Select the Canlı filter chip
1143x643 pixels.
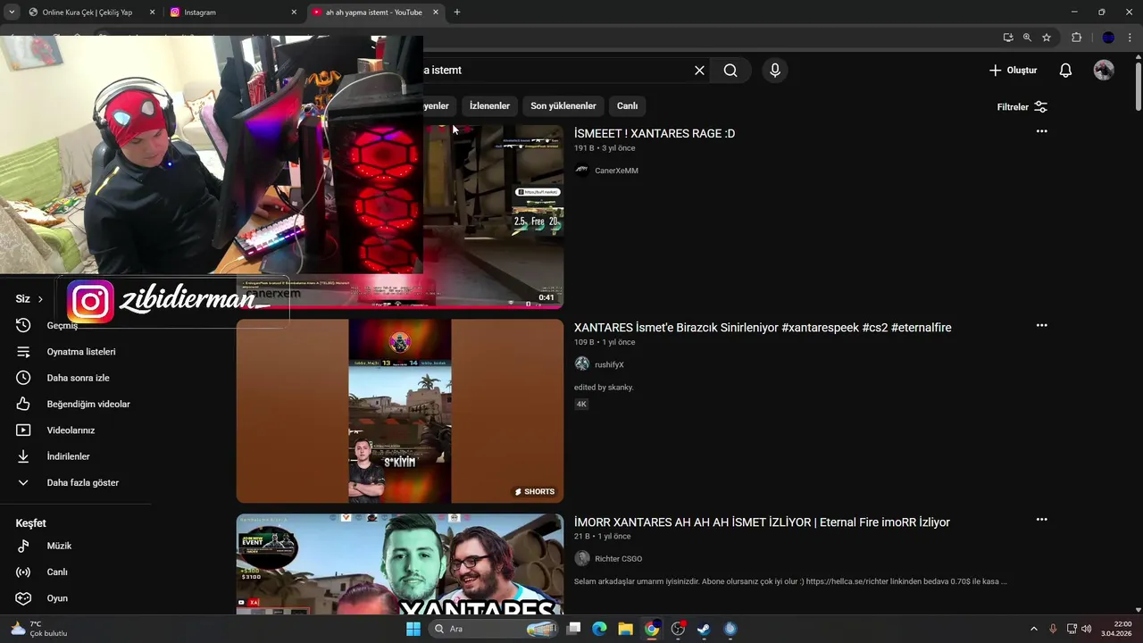[x=627, y=106]
